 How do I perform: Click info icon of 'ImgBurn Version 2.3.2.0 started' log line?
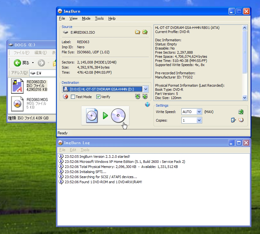click(x=61, y=156)
